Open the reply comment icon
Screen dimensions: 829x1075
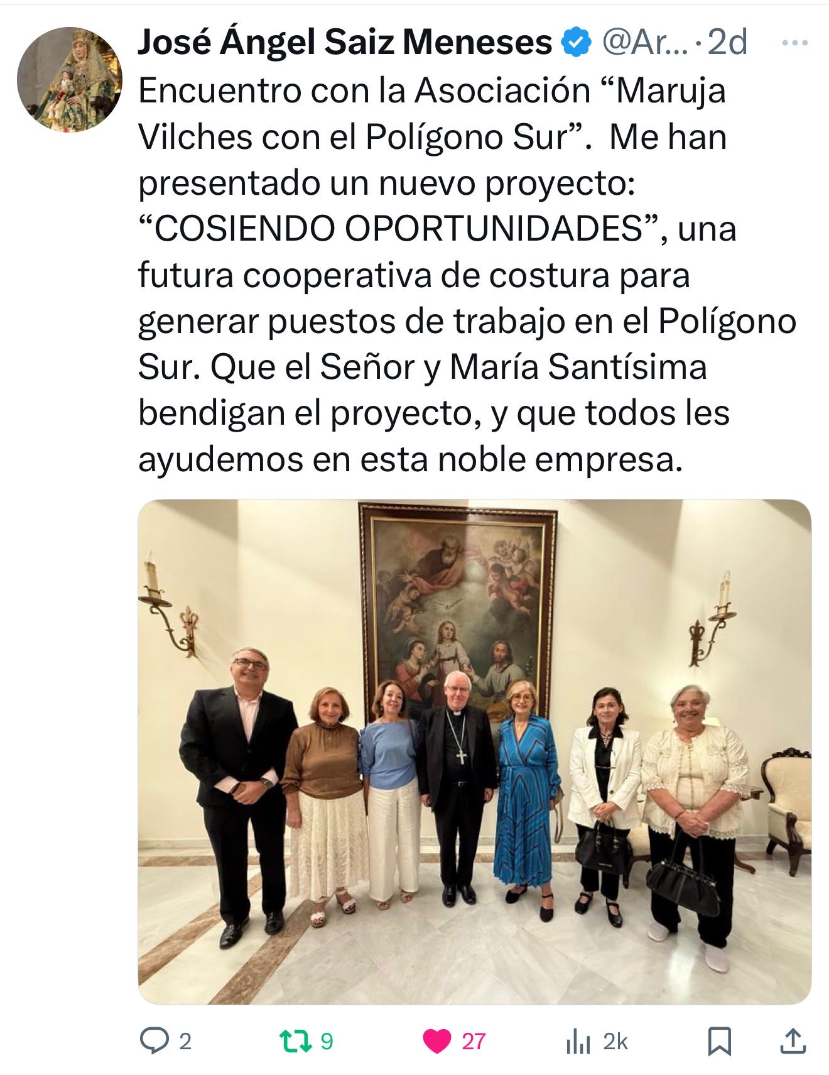(153, 1041)
